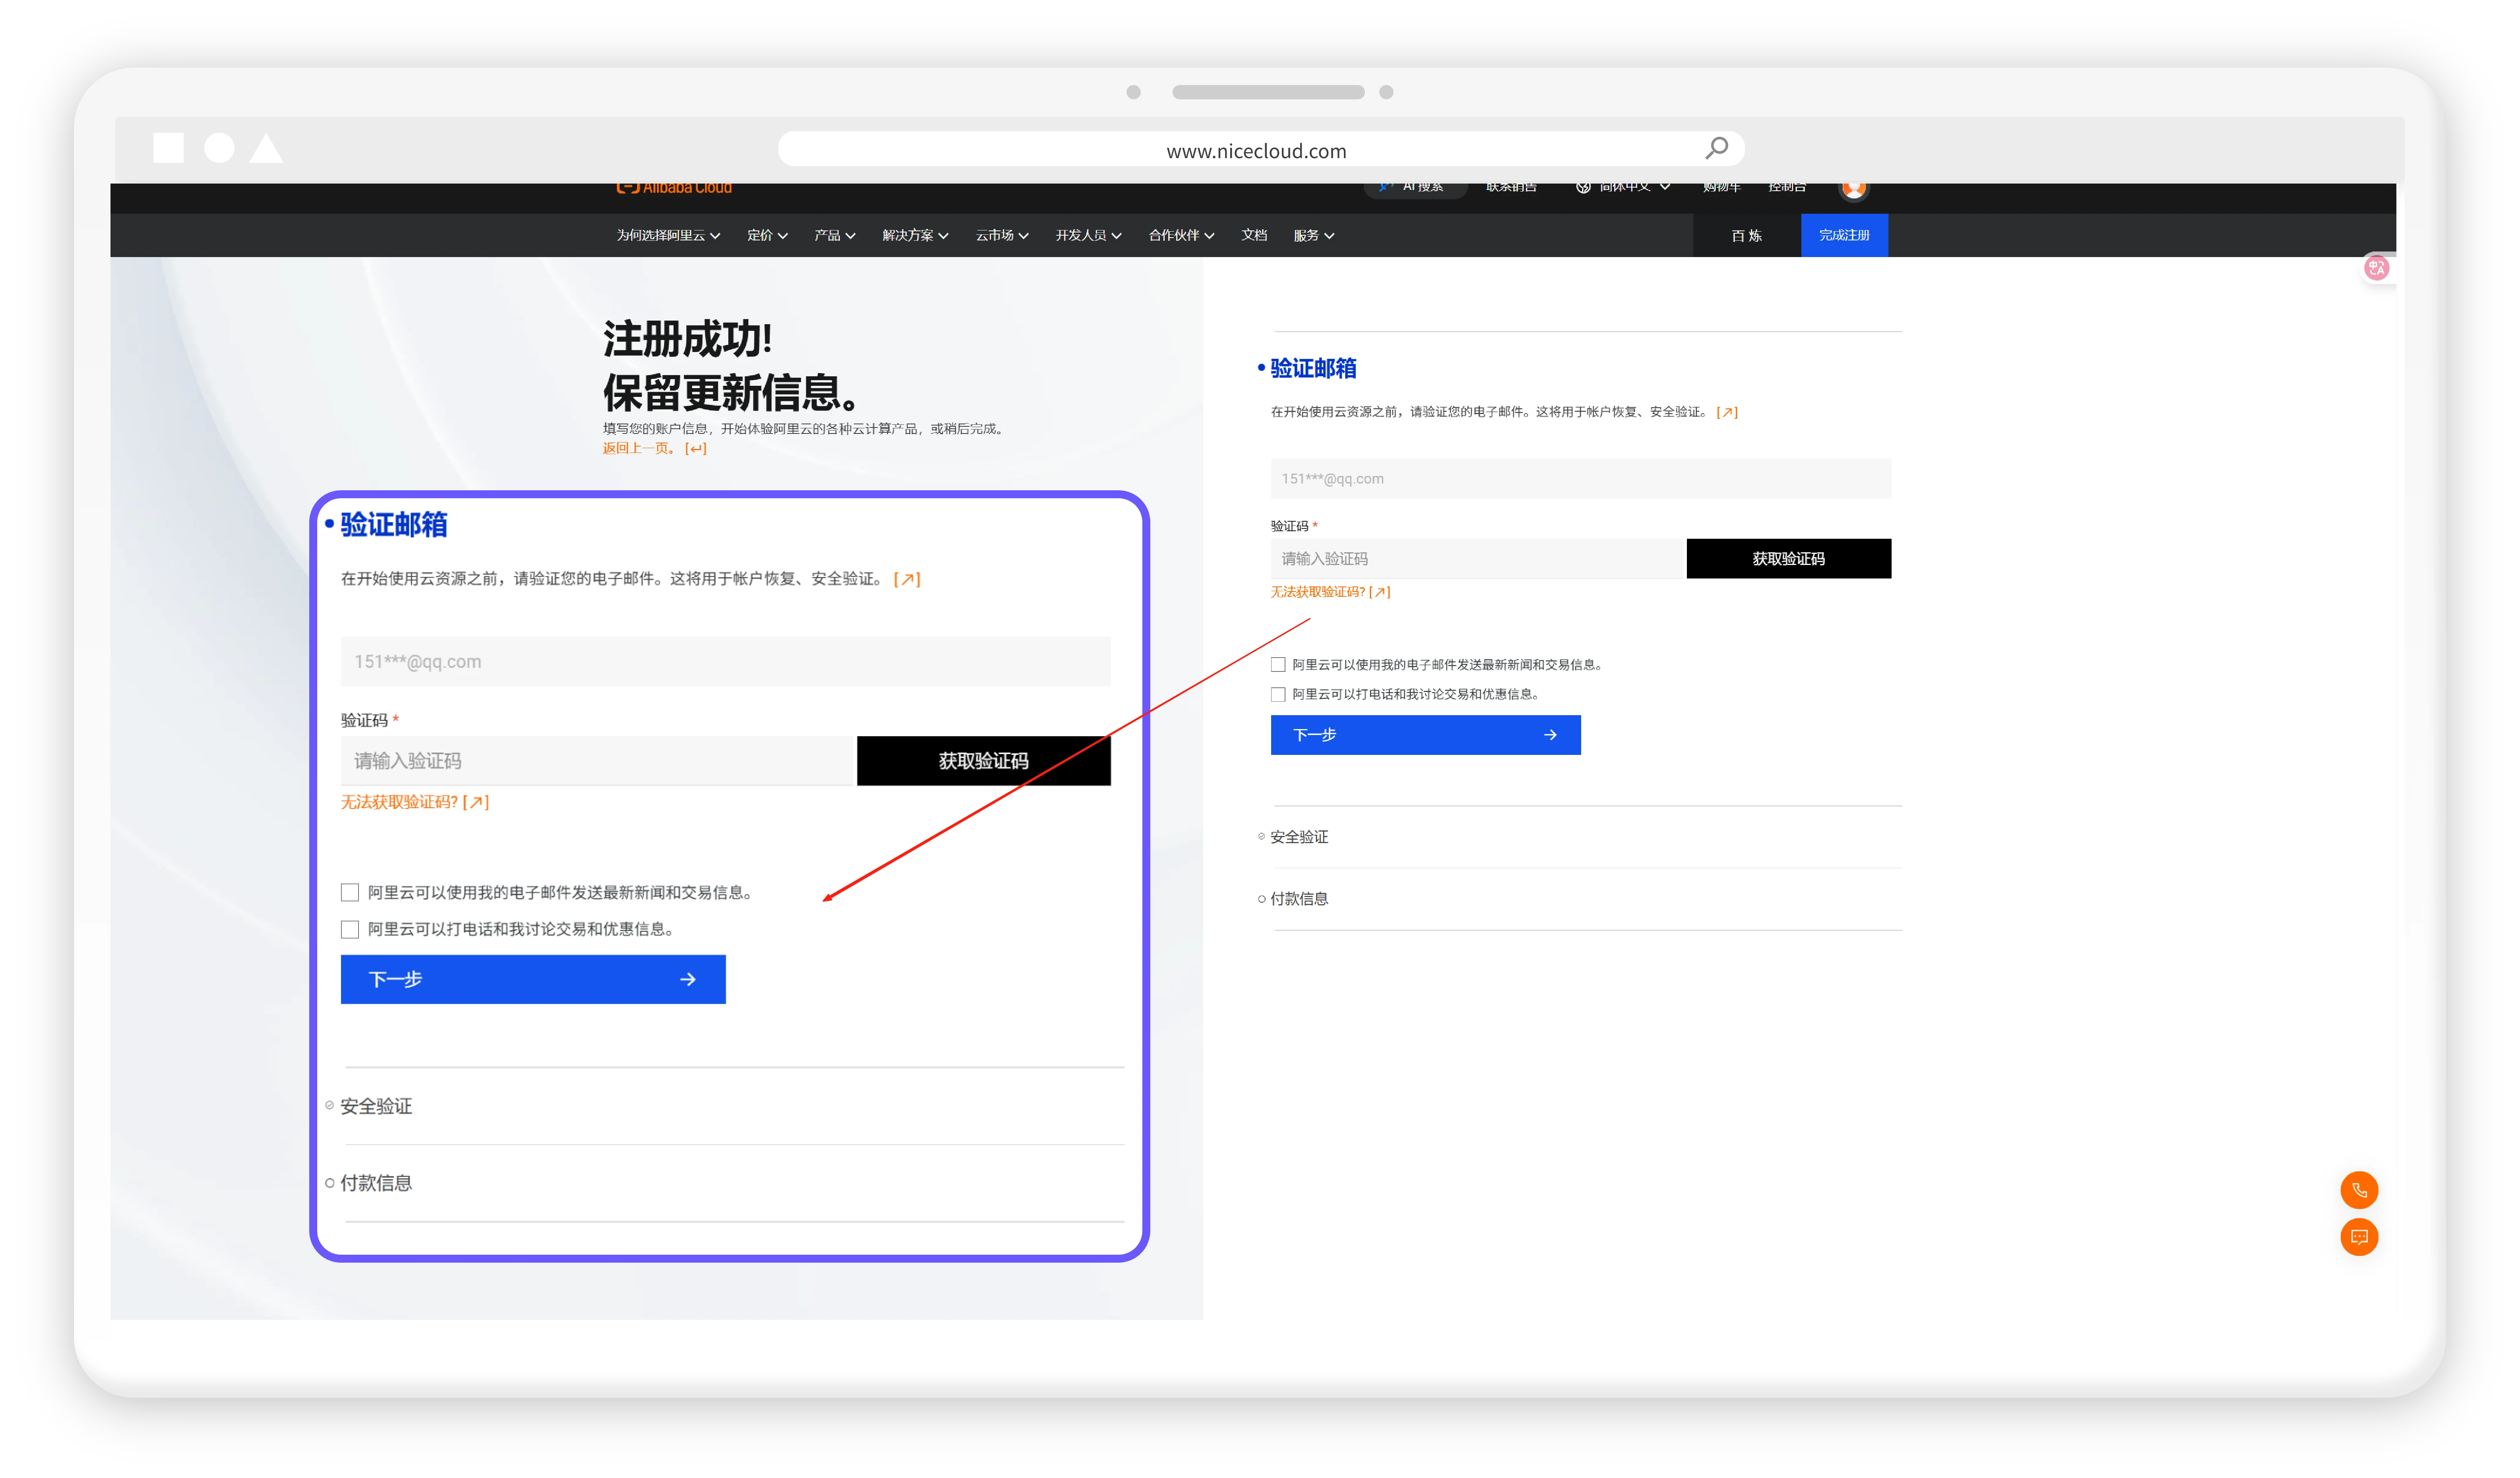Tick the smaller email news and transactions checkbox

pyautogui.click(x=1278, y=665)
